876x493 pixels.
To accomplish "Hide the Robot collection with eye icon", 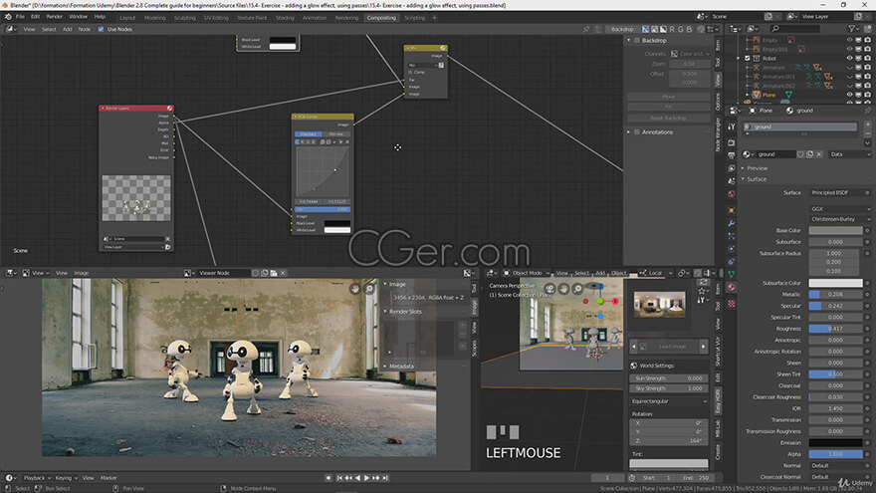I will tap(849, 58).
